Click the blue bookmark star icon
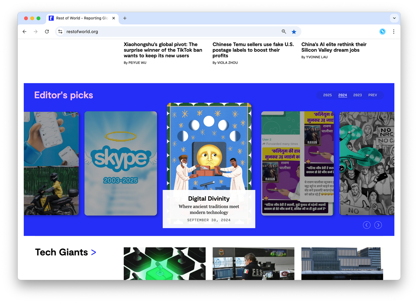 click(294, 32)
